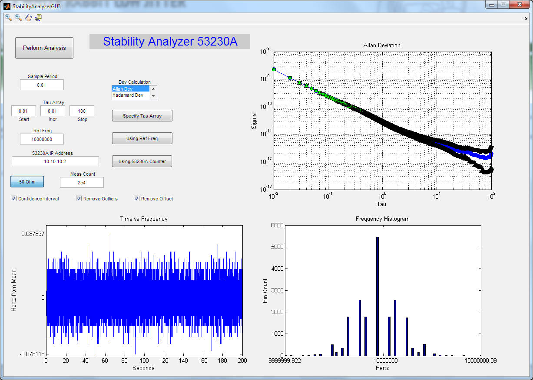
Task: Select the Data Cursor tool
Action: pyautogui.click(x=38, y=18)
